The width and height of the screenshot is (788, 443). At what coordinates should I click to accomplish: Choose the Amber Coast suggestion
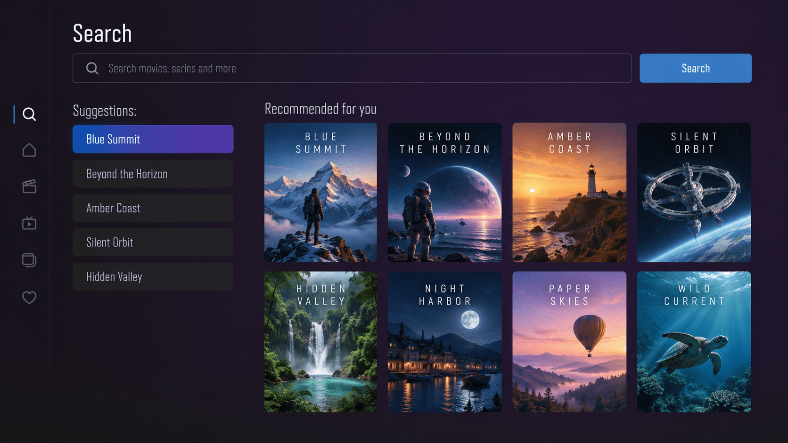[153, 208]
